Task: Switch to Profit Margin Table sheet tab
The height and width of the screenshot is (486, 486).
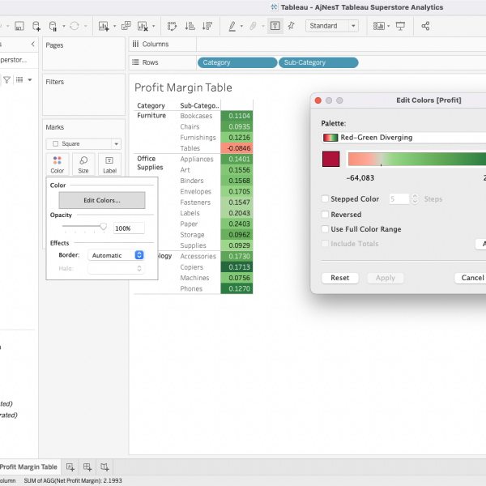Action: click(29, 467)
